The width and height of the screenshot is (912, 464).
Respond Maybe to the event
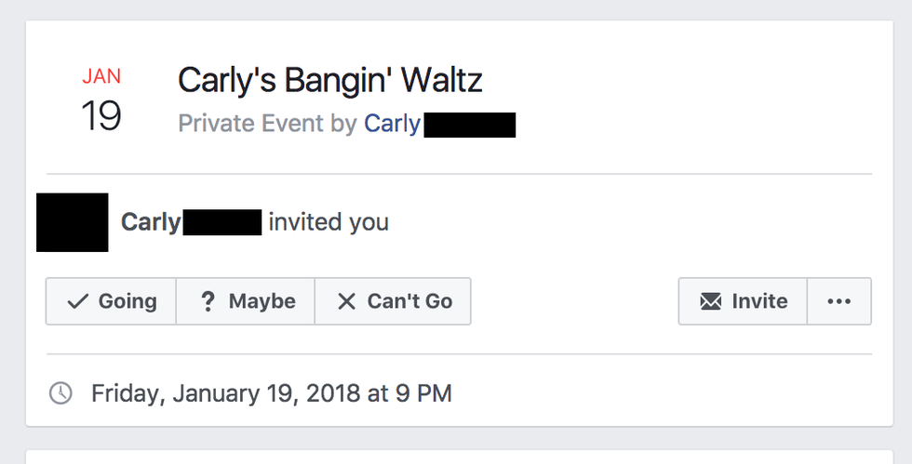pos(262,301)
